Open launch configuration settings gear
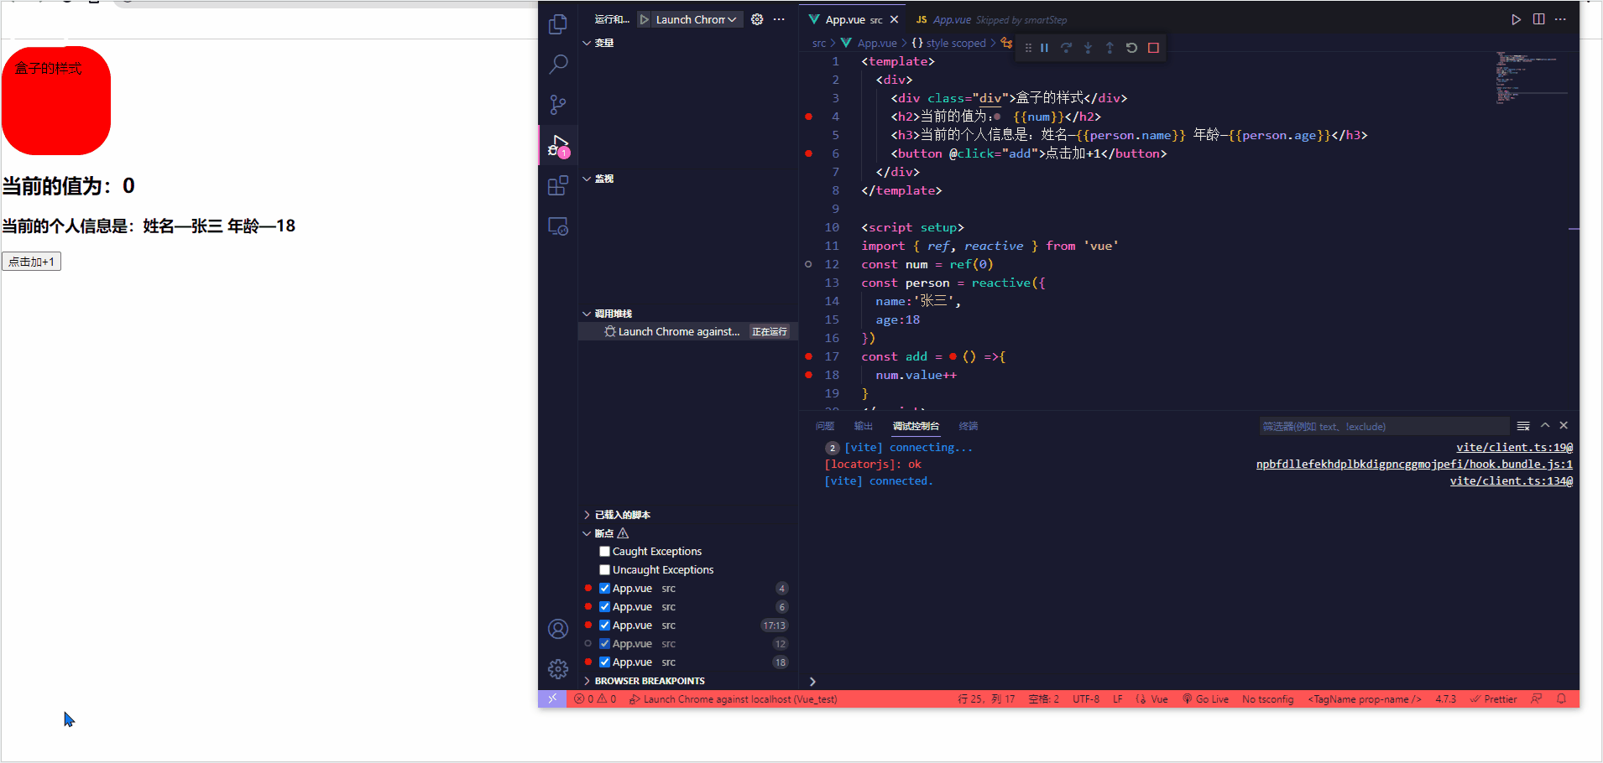Viewport: 1603px width, 763px height. pos(756,18)
